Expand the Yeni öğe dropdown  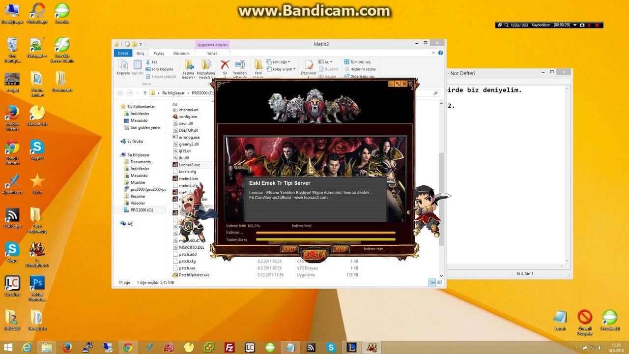point(279,62)
